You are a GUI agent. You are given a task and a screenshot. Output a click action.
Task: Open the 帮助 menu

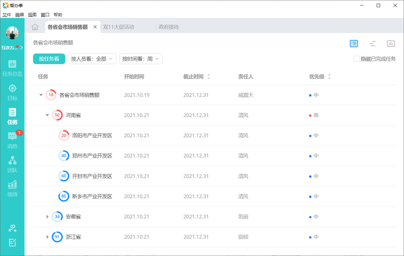[58, 15]
